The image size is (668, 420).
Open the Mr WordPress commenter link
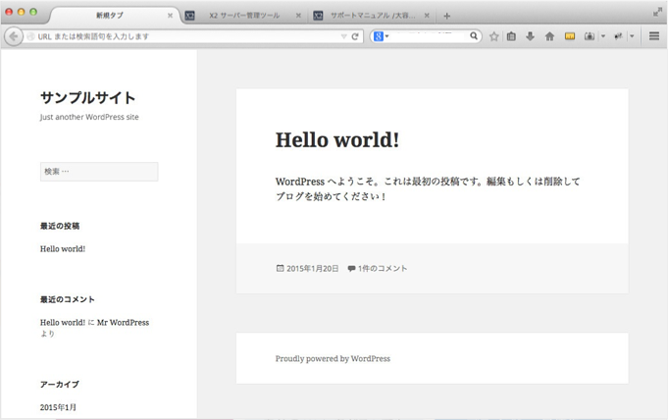[124, 322]
